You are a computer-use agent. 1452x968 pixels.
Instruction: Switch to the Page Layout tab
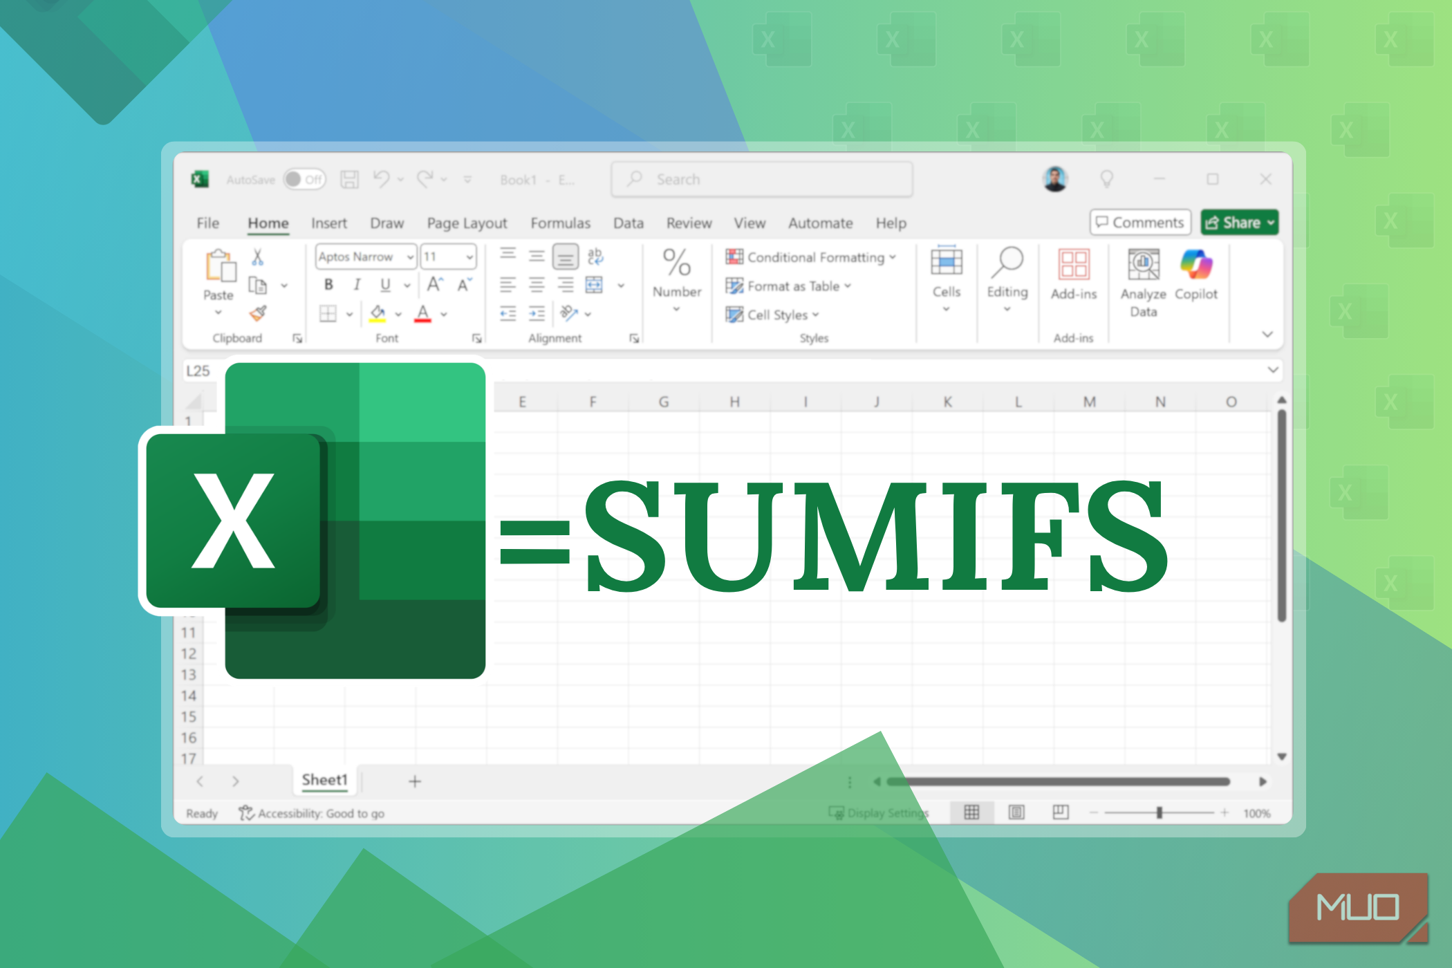click(x=467, y=223)
